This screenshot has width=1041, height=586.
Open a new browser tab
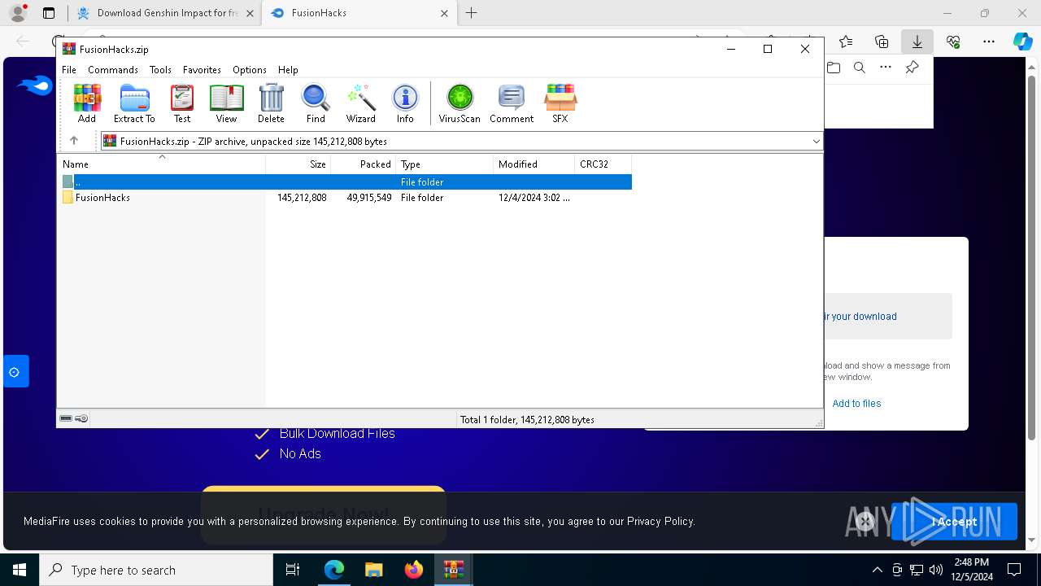click(472, 13)
